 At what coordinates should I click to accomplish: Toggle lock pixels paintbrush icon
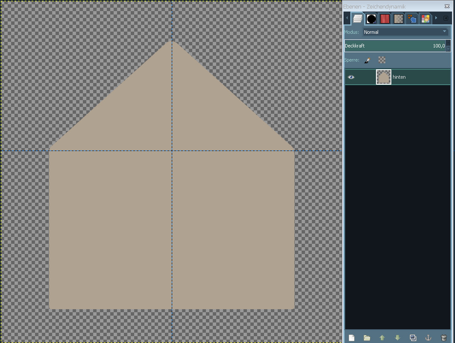coord(367,60)
